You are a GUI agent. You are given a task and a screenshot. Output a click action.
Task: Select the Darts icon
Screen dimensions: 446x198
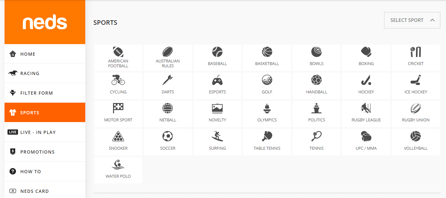click(168, 80)
